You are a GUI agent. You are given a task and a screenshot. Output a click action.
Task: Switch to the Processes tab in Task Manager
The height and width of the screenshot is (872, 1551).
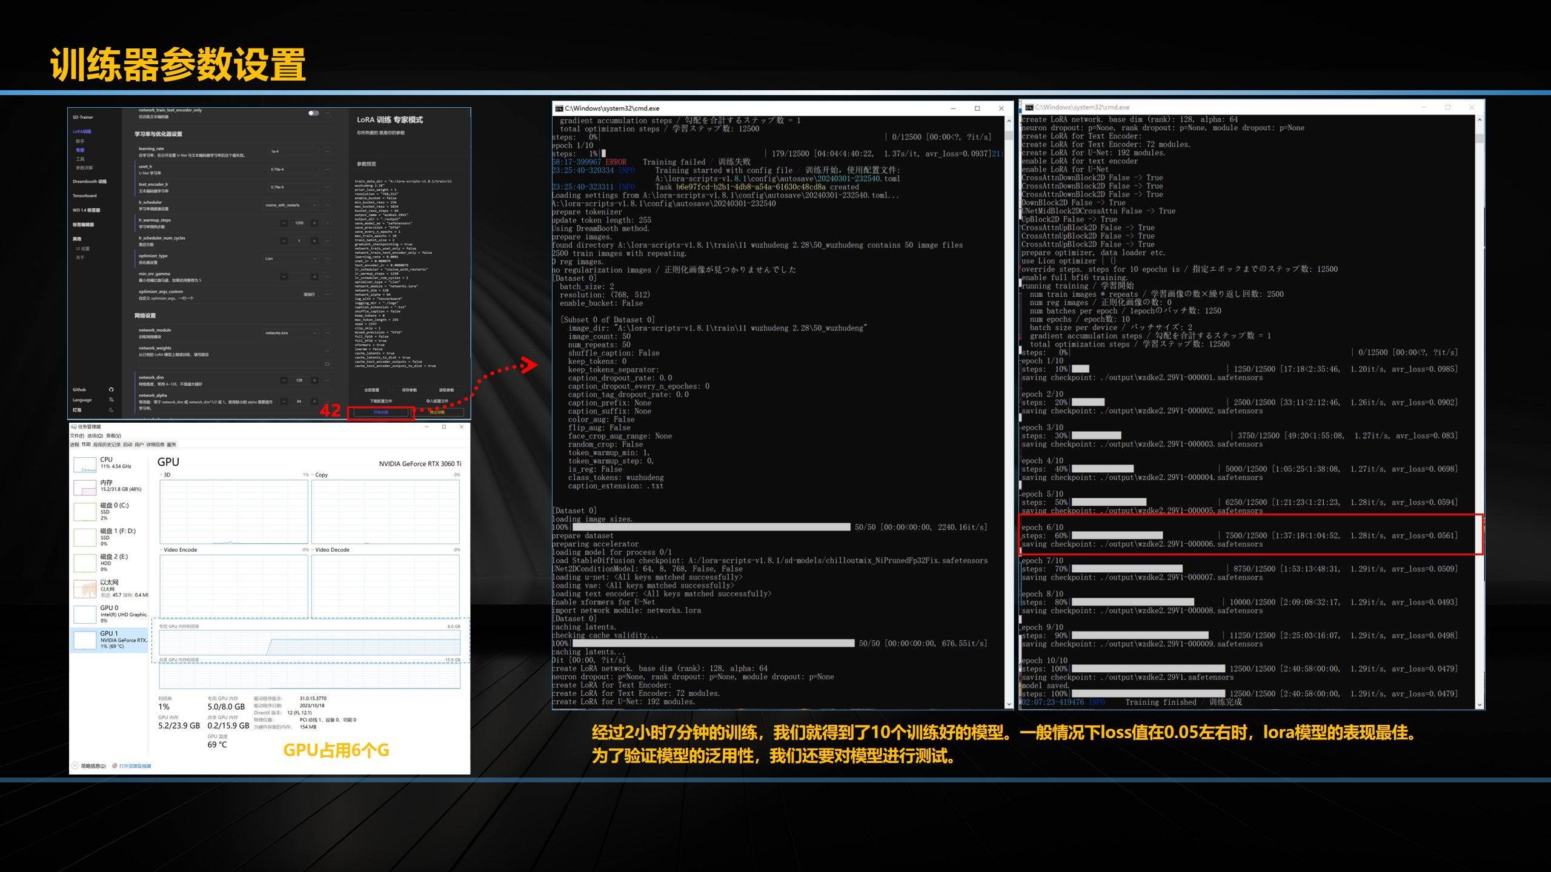(x=75, y=444)
